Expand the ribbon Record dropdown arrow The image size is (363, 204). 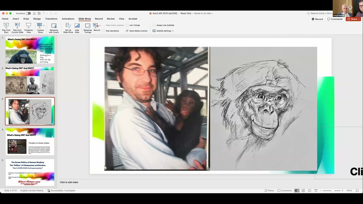tap(100, 25)
